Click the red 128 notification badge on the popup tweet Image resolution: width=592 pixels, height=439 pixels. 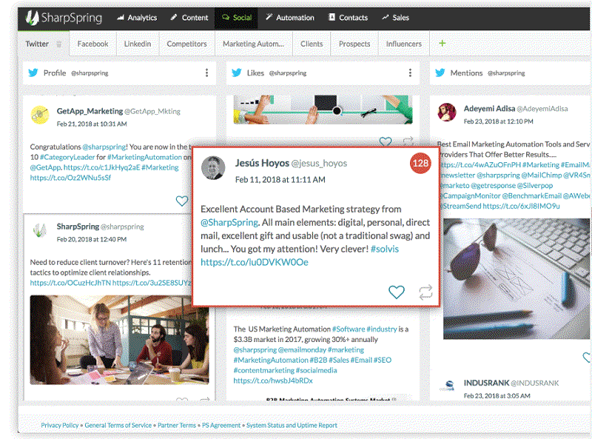click(x=420, y=163)
